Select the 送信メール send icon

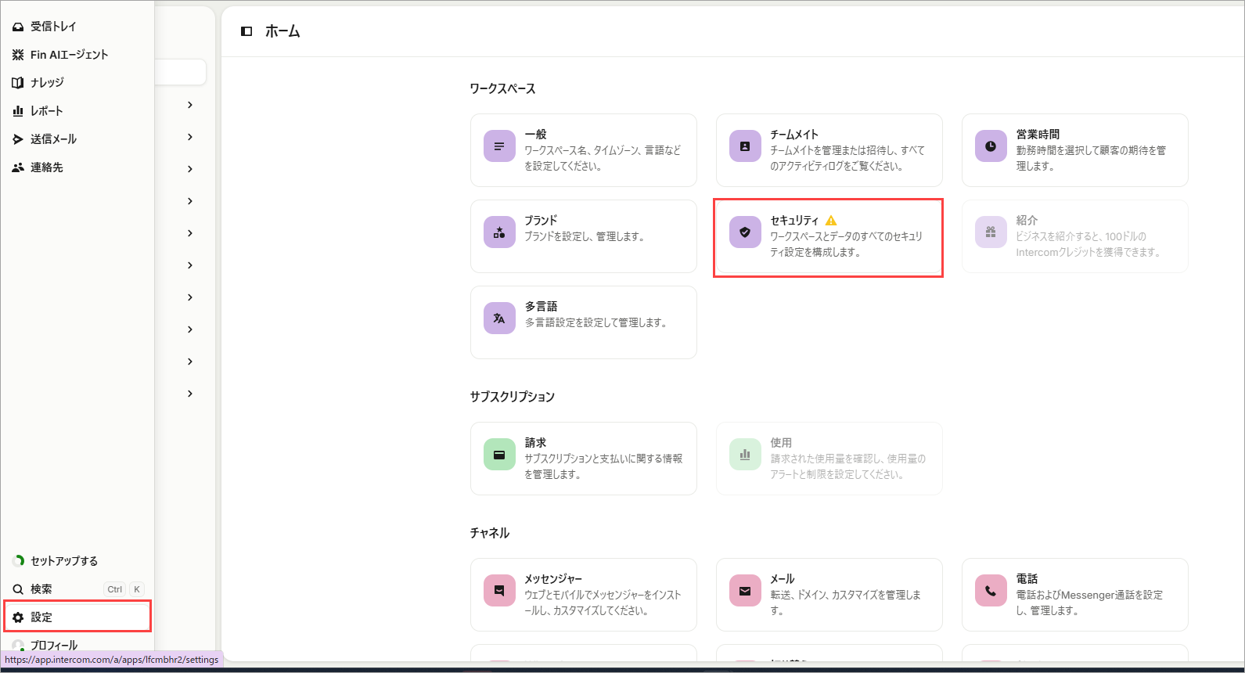pos(18,139)
